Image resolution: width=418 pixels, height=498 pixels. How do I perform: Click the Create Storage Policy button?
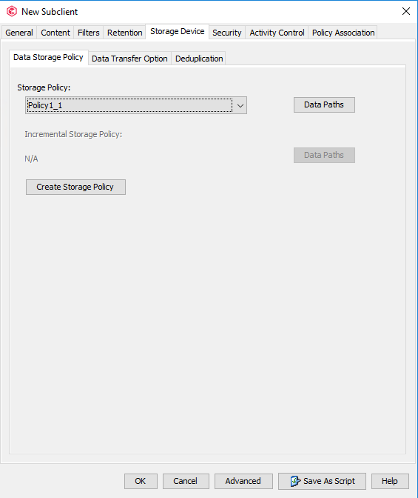(x=75, y=187)
